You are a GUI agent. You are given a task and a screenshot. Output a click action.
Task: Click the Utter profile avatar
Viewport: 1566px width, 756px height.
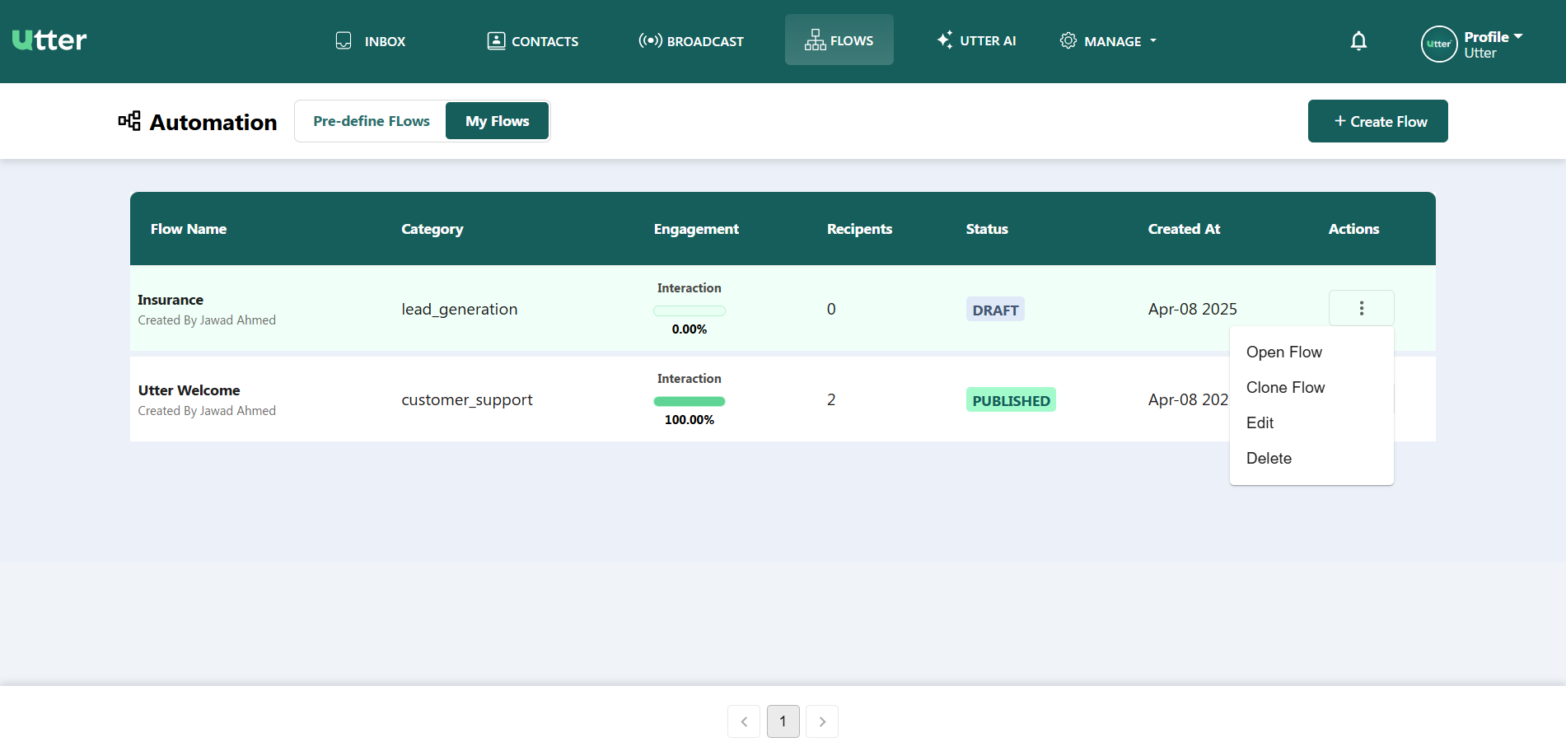point(1438,44)
